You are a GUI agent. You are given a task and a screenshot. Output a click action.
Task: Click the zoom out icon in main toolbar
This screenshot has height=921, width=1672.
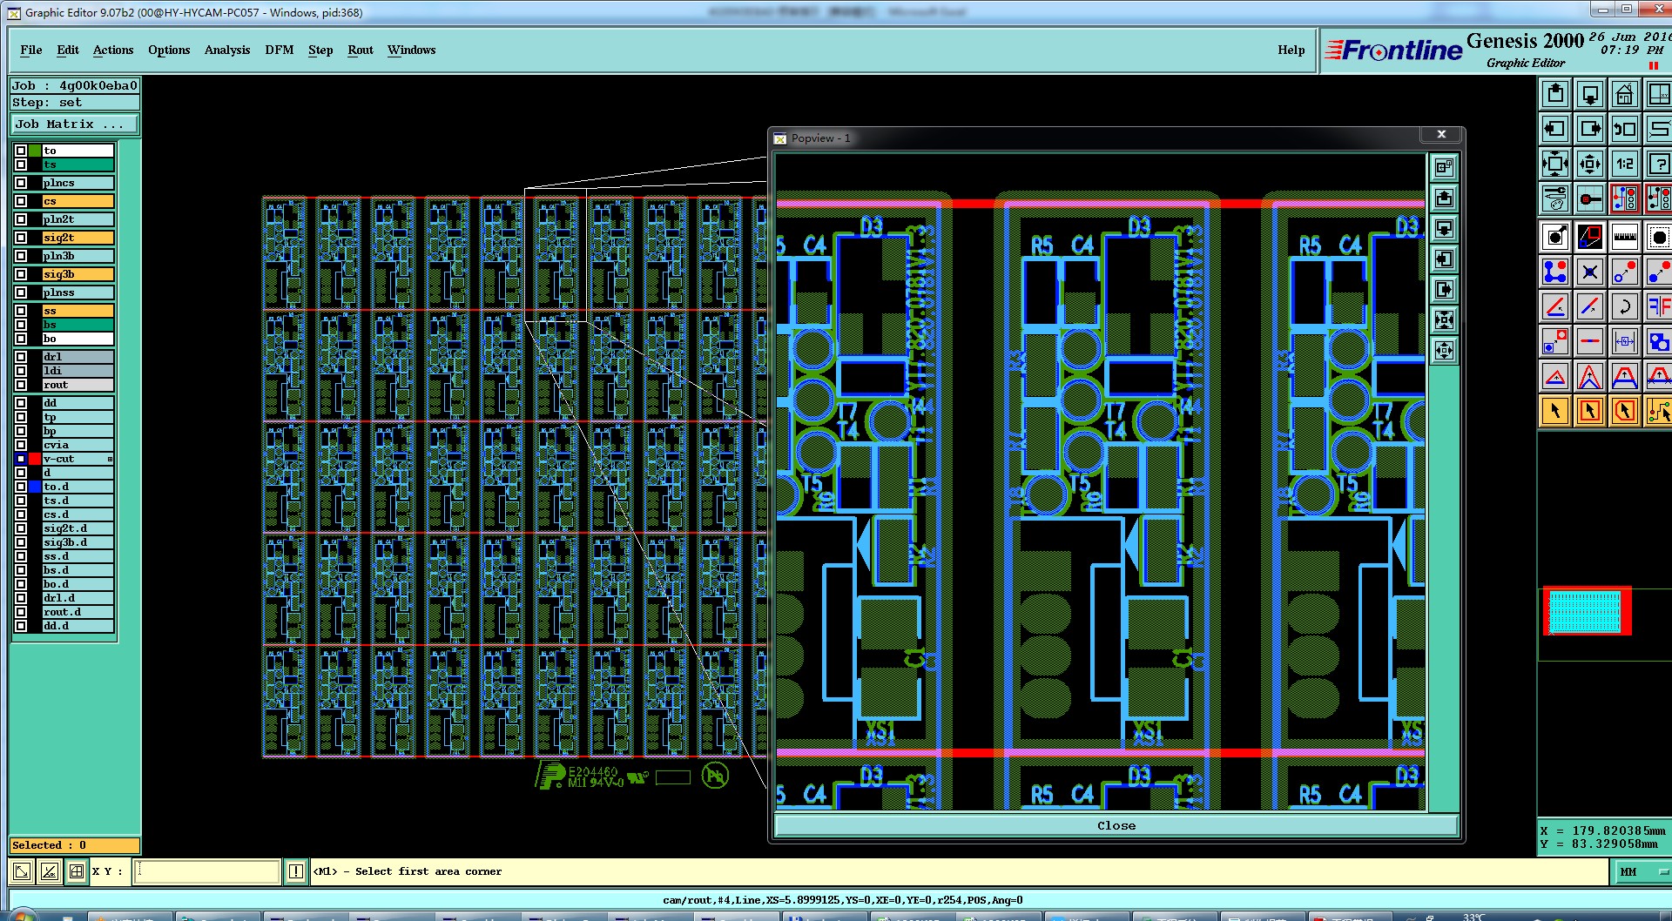(x=1590, y=164)
